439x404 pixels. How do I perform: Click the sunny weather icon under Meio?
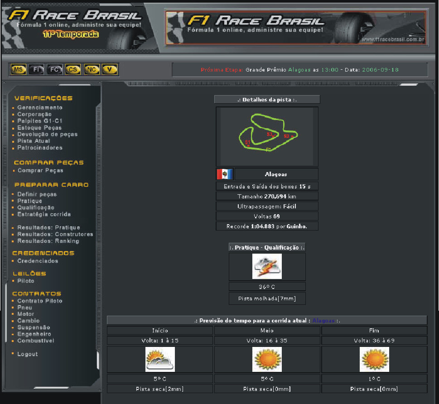[267, 360]
